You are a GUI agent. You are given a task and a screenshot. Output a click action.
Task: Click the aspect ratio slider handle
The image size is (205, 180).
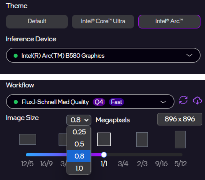[x=104, y=155]
